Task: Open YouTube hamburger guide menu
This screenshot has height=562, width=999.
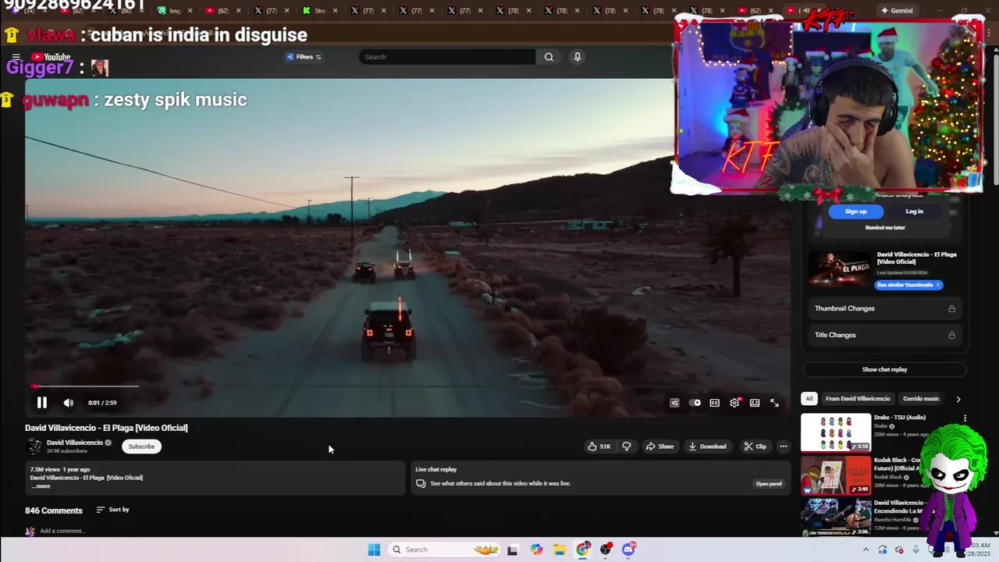Action: pos(16,57)
